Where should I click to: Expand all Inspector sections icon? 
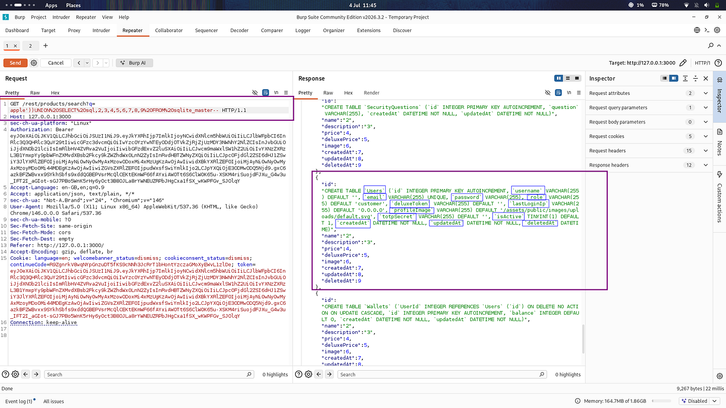pos(686,78)
